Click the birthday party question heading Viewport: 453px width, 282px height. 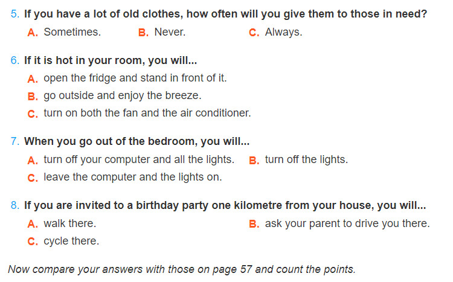coord(225,206)
